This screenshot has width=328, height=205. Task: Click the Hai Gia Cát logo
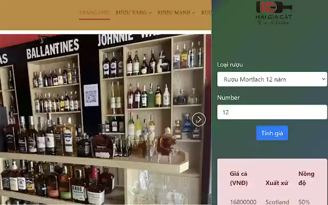tap(274, 13)
